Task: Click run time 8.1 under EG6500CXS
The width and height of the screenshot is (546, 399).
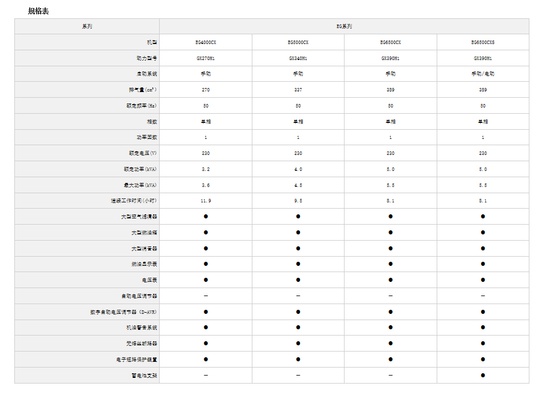Action: coord(482,201)
